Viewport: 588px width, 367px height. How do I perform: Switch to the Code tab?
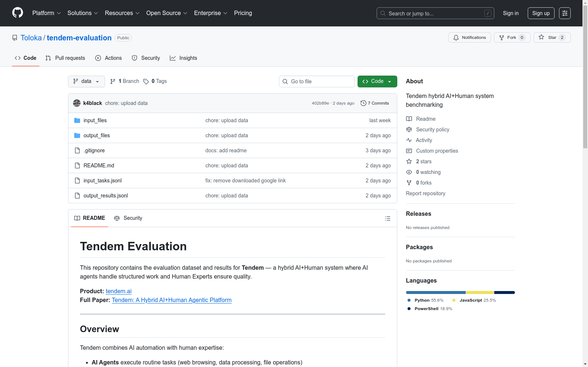(x=26, y=58)
